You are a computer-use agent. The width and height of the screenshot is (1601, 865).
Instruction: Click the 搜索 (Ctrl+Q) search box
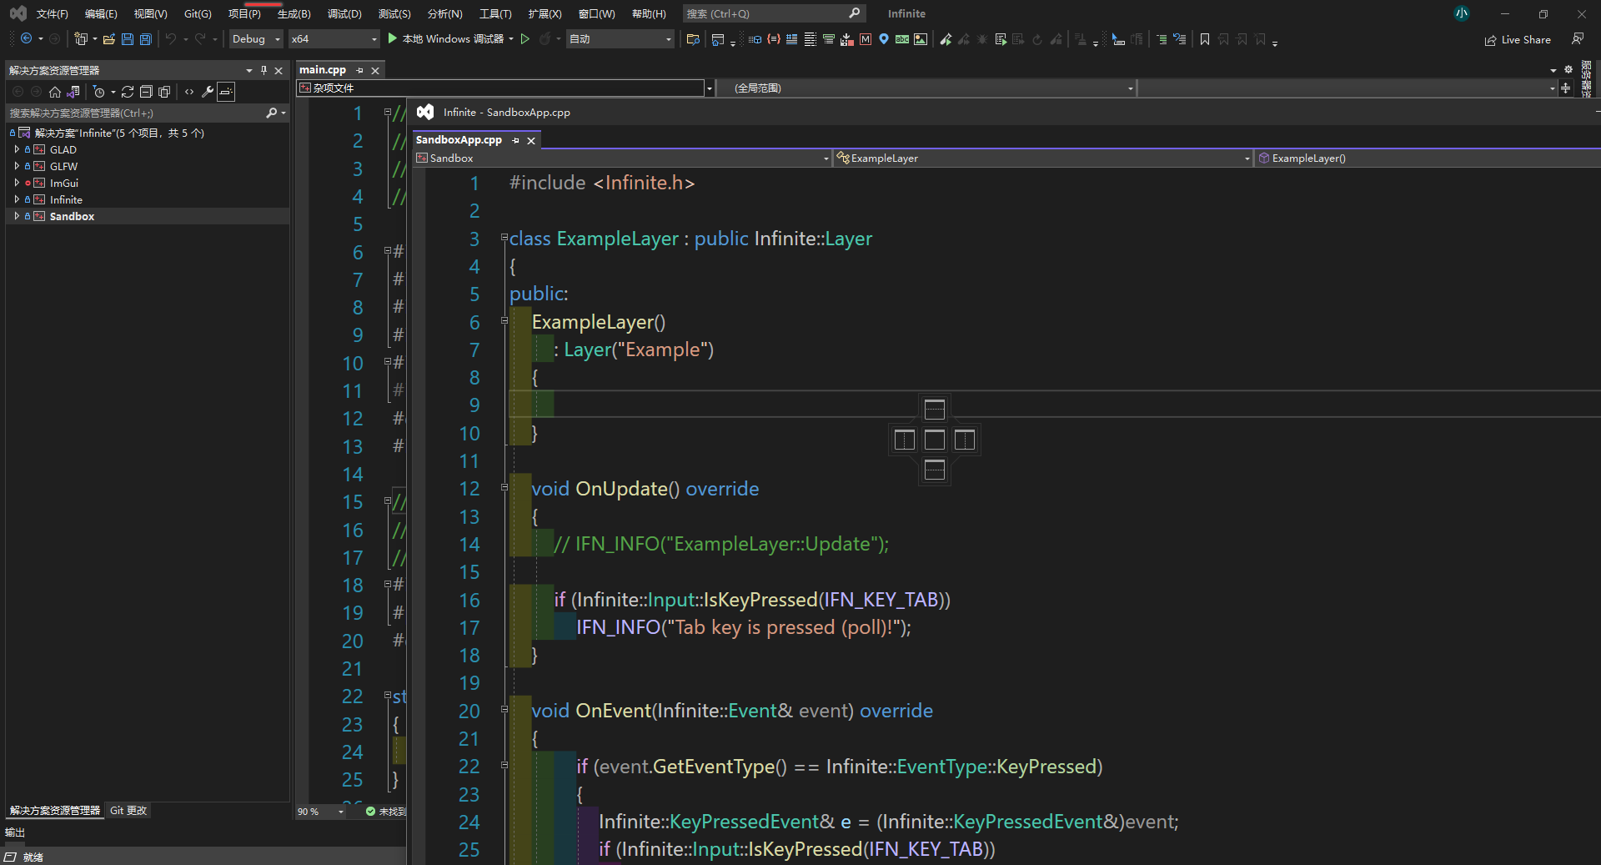774,14
